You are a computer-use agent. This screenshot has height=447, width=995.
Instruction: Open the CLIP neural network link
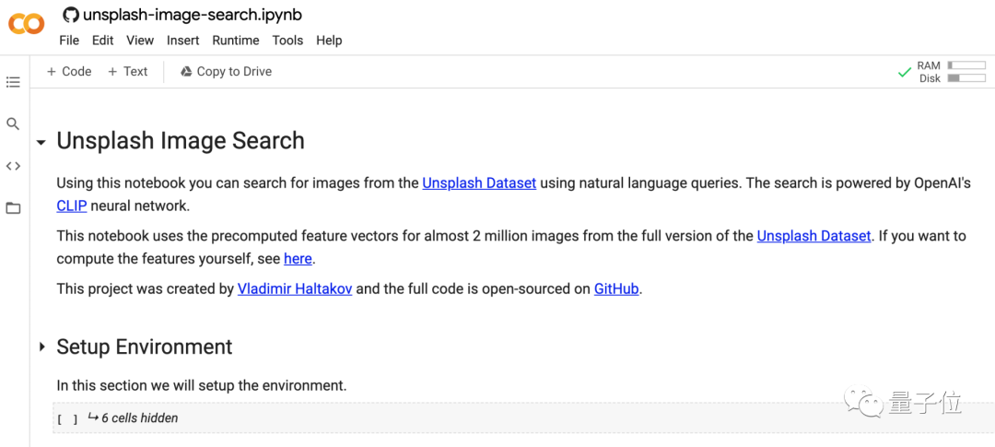coord(71,206)
